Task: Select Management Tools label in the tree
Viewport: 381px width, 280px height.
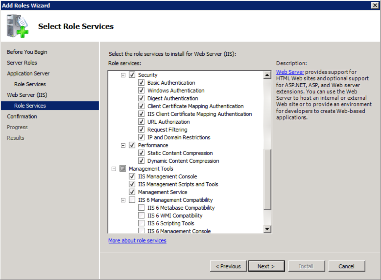Action: pyautogui.click(x=151, y=169)
